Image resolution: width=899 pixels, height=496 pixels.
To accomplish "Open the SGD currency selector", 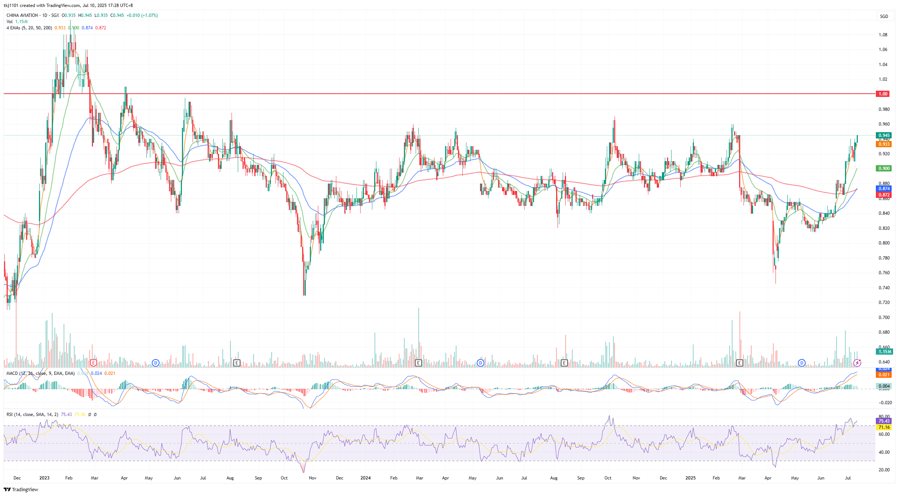I will coord(884,17).
